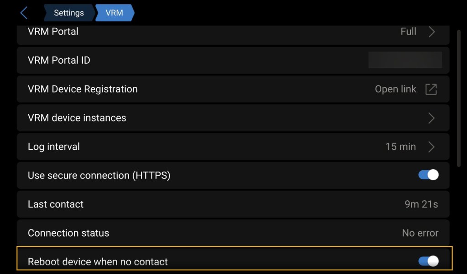Click the Full value of VRM Portal
Image resolution: width=467 pixels, height=274 pixels.
(408, 31)
